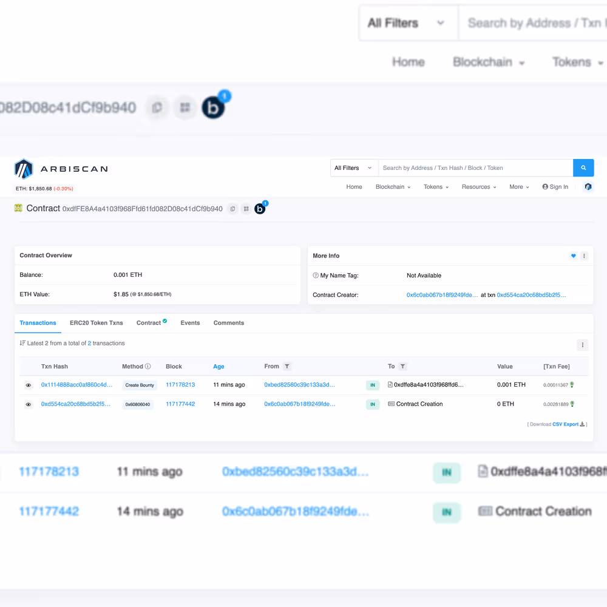607x607 pixels.
Task: Click the filter icon beside To column
Action: point(403,367)
